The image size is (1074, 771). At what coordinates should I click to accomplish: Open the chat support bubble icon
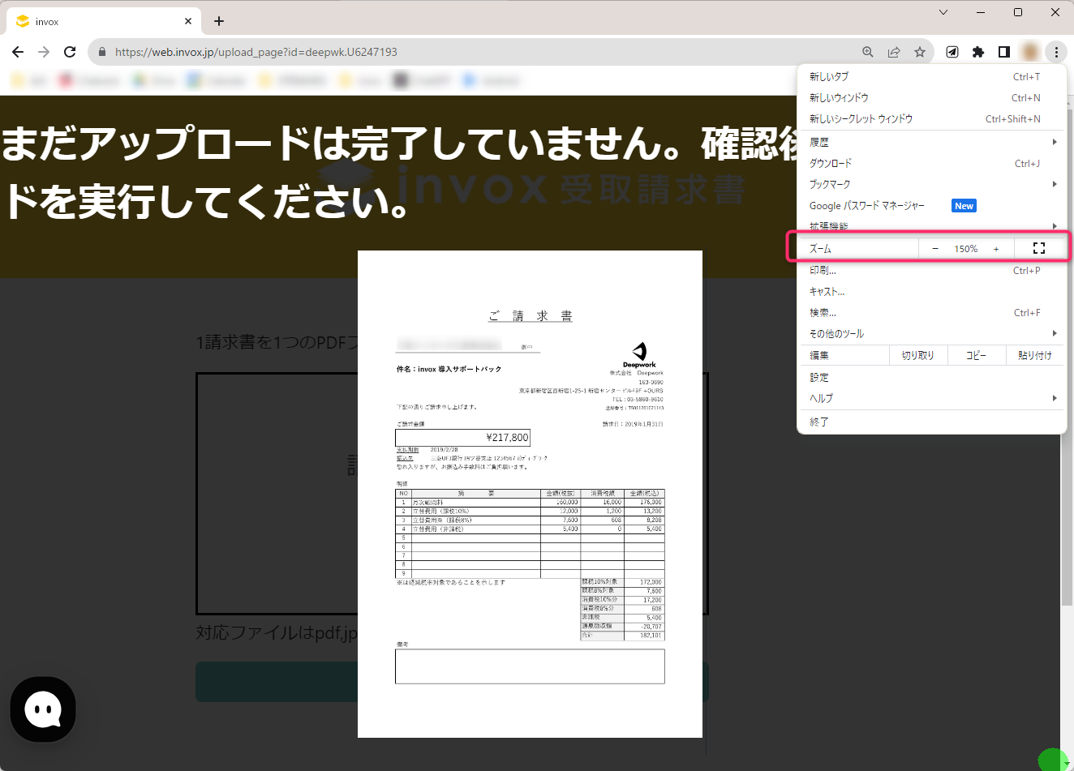click(43, 710)
